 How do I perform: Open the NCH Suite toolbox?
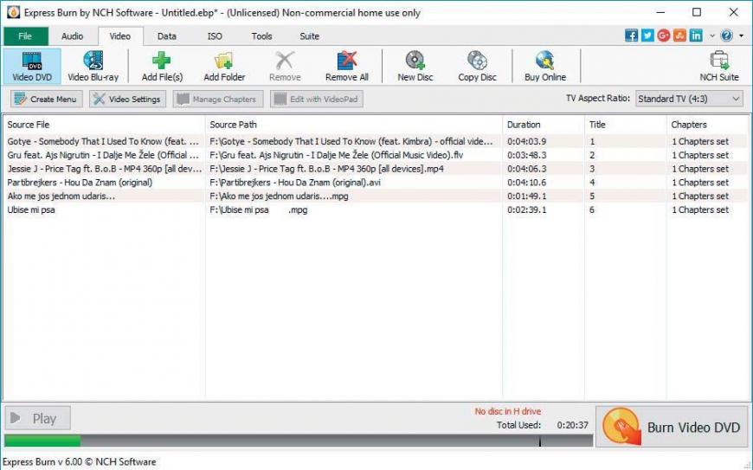(719, 67)
